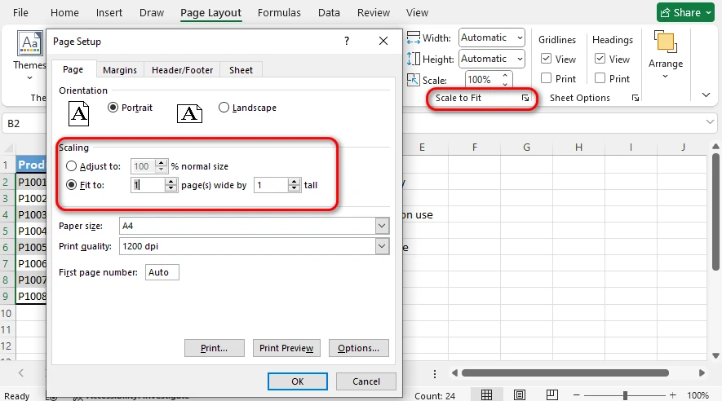Open the Width Automatic dropdown

(520, 37)
